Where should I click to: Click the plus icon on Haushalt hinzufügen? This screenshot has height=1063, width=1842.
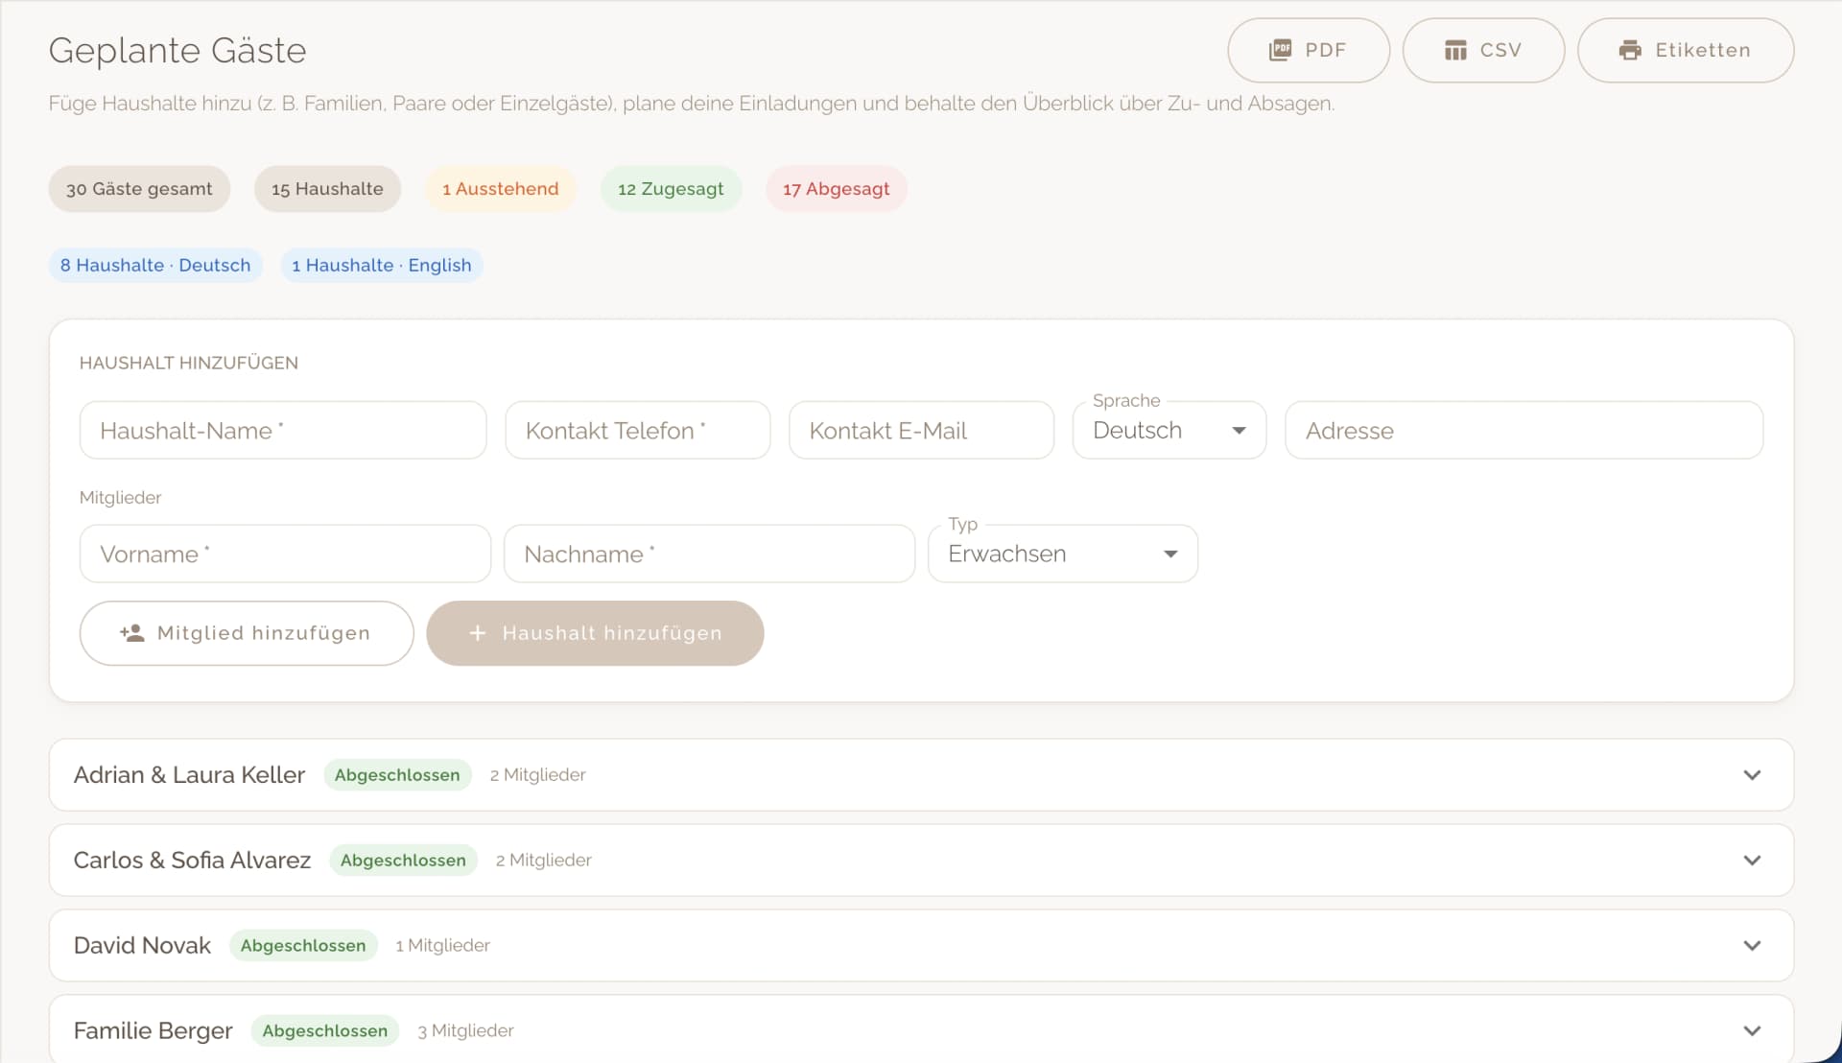pos(478,633)
